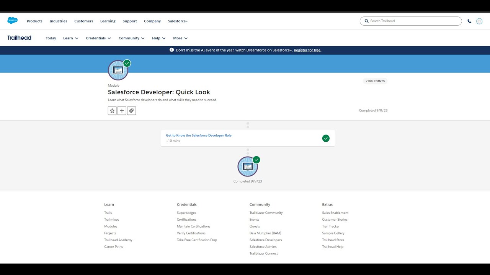Open Customer Stories footer link

(x=335, y=220)
